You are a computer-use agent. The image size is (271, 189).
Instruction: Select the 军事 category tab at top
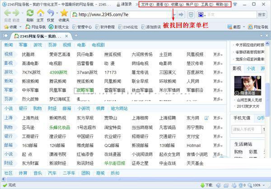click(x=23, y=45)
